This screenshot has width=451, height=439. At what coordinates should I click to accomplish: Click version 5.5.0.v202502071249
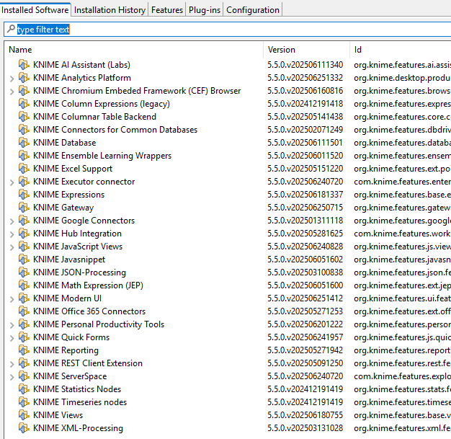[305, 129]
